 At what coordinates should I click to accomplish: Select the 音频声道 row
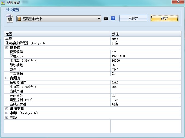click(93, 91)
